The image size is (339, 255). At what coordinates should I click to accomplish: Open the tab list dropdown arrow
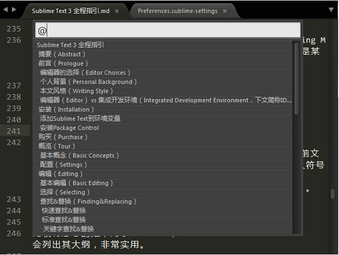tap(331, 10)
